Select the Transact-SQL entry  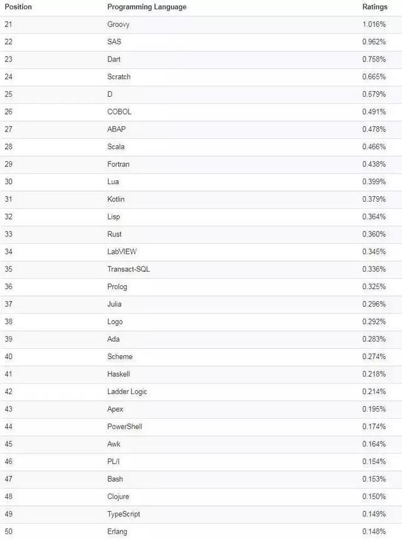[x=128, y=269]
